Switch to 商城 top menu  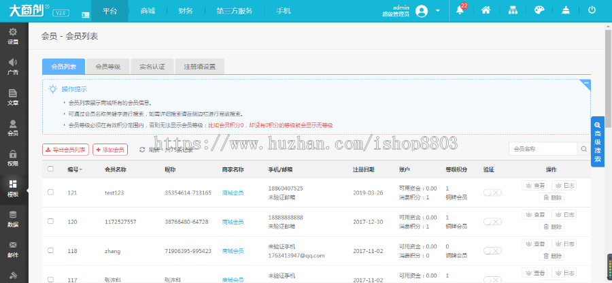point(148,11)
